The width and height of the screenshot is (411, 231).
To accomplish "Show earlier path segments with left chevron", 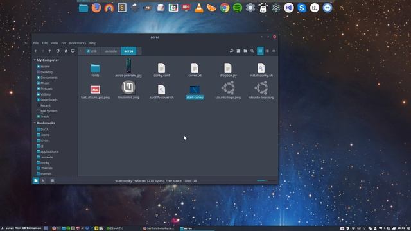I will coord(80,51).
